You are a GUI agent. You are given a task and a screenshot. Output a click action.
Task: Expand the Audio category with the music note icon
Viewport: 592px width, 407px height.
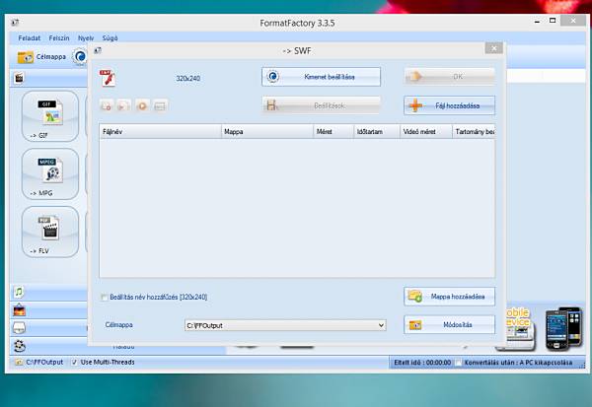coord(48,292)
